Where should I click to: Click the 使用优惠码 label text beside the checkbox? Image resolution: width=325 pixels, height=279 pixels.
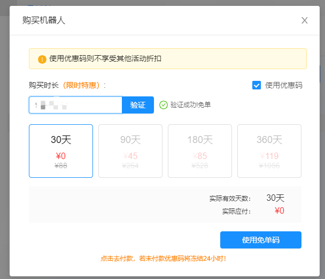(283, 85)
